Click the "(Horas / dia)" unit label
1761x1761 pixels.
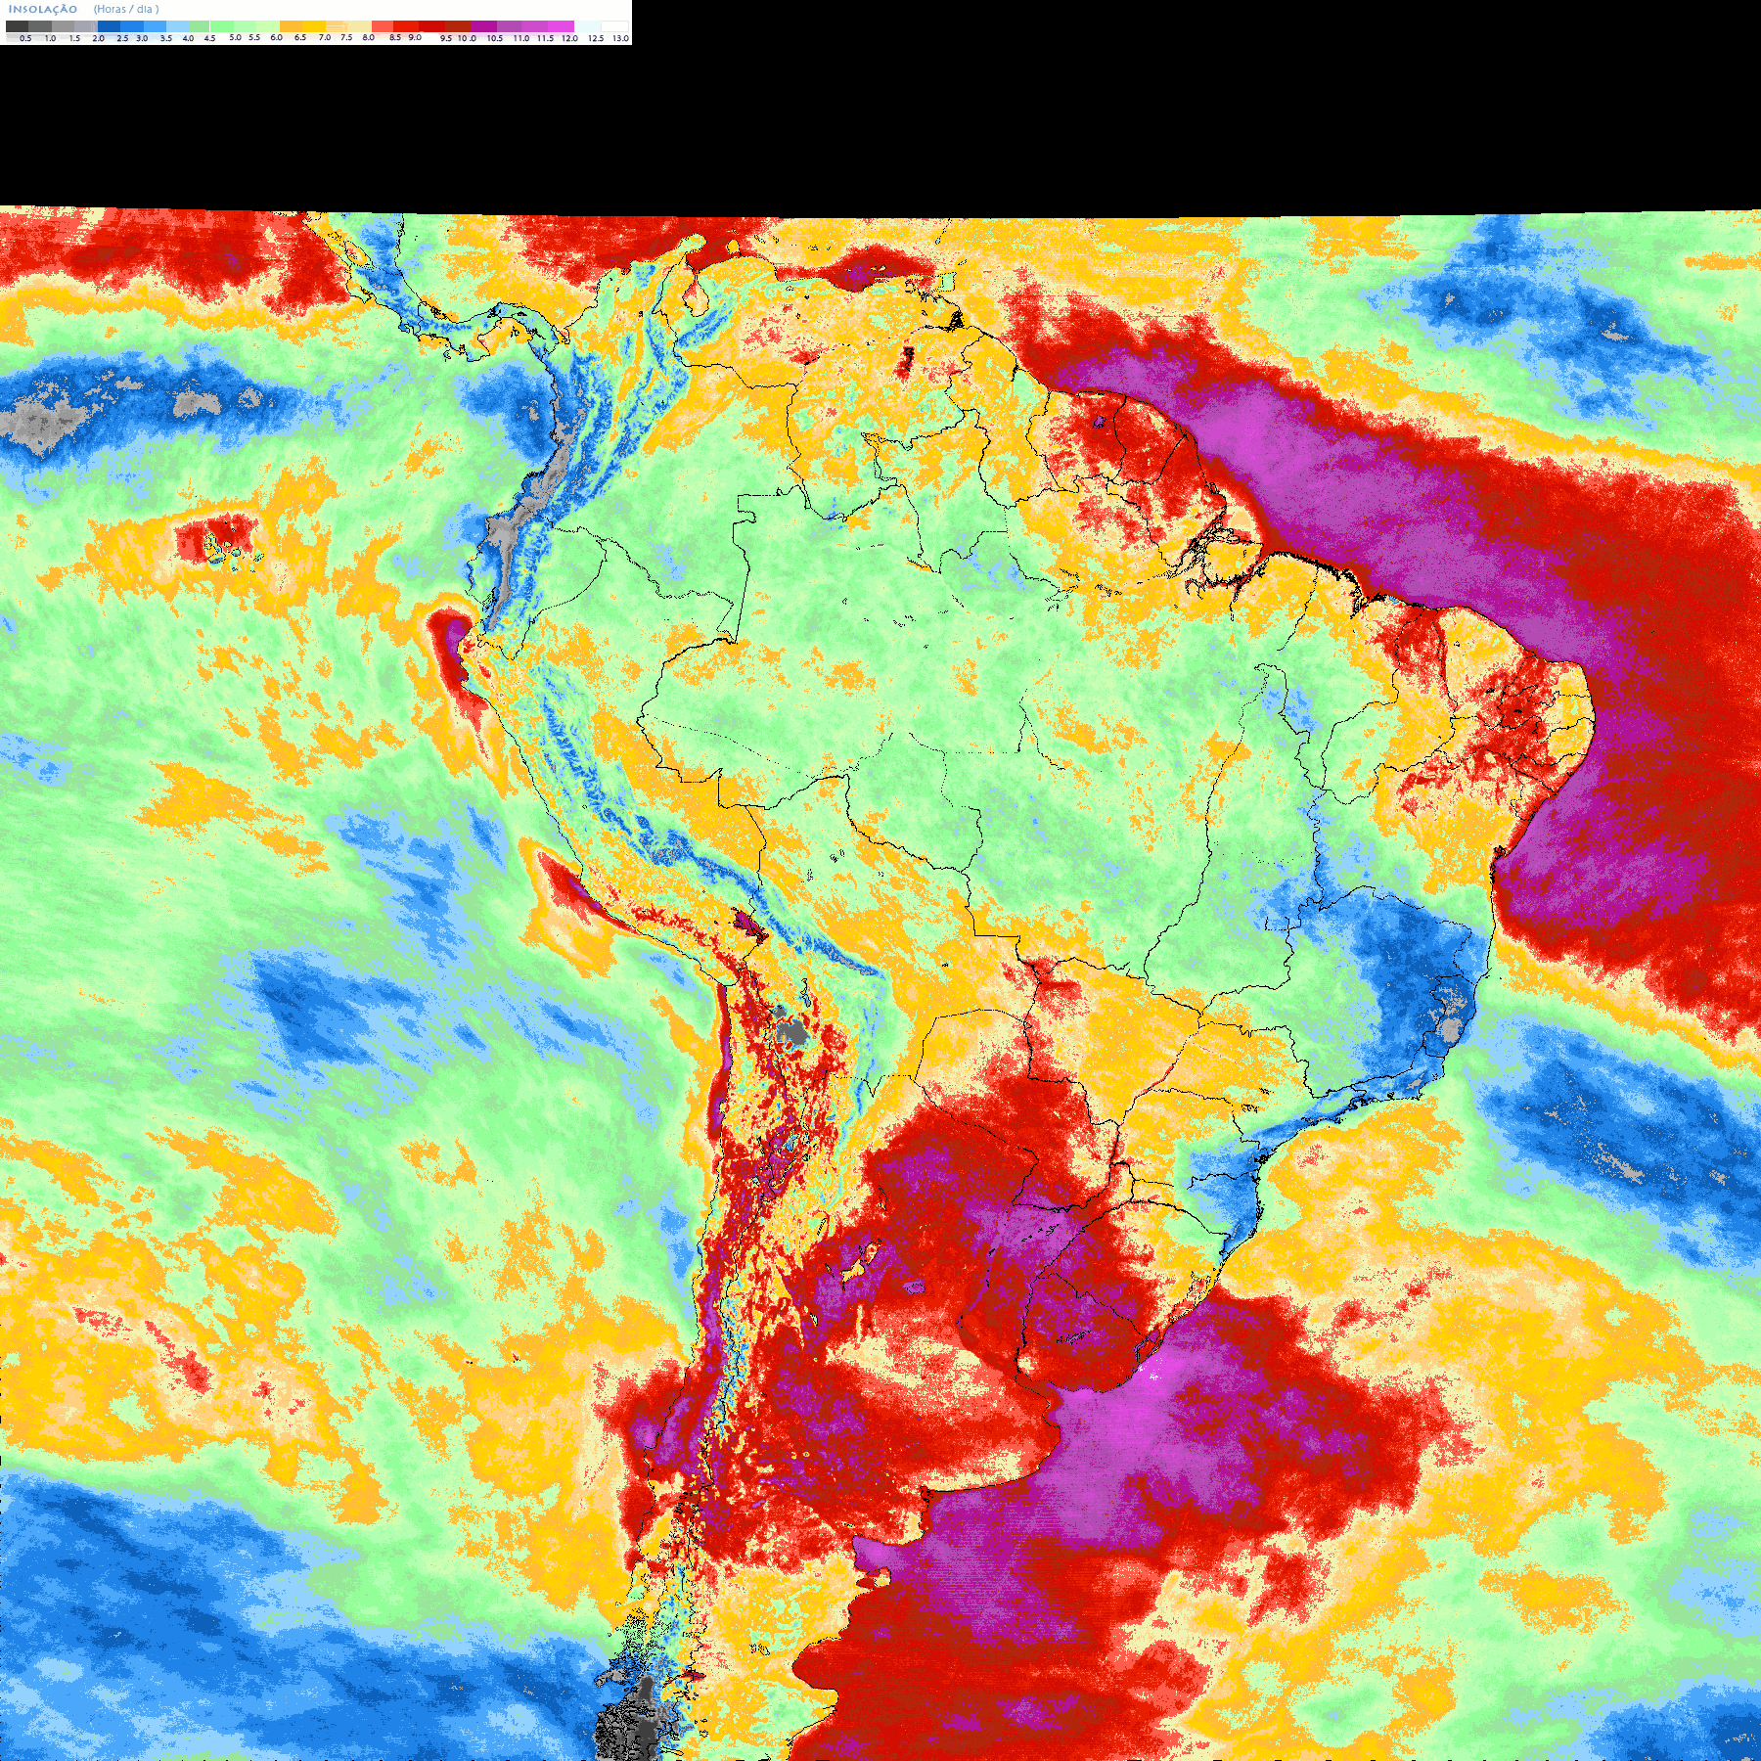pos(126,9)
